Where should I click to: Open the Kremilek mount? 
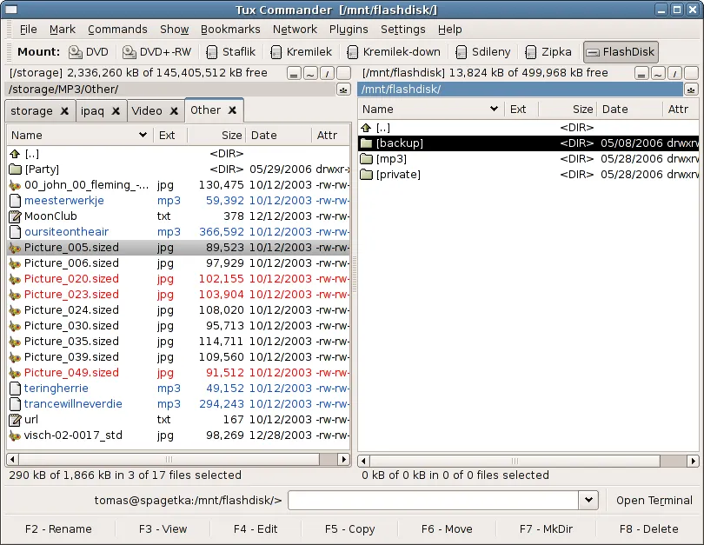pyautogui.click(x=302, y=51)
